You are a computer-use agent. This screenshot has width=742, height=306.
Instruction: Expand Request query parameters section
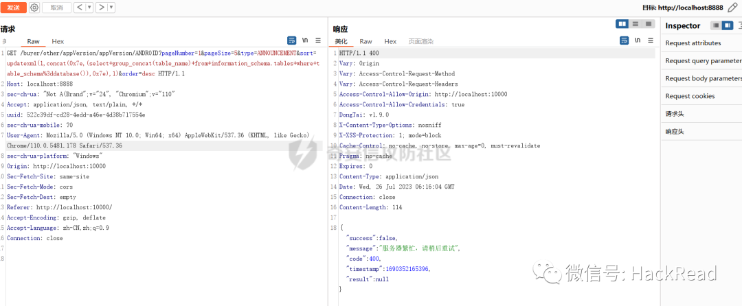701,61
